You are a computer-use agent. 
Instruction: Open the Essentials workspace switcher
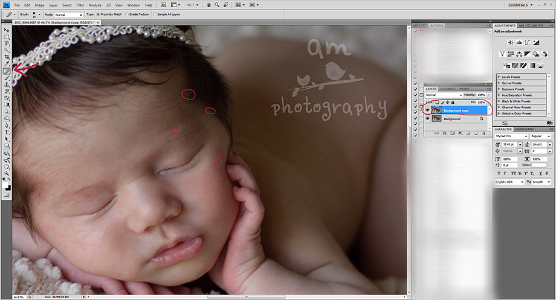[520, 5]
